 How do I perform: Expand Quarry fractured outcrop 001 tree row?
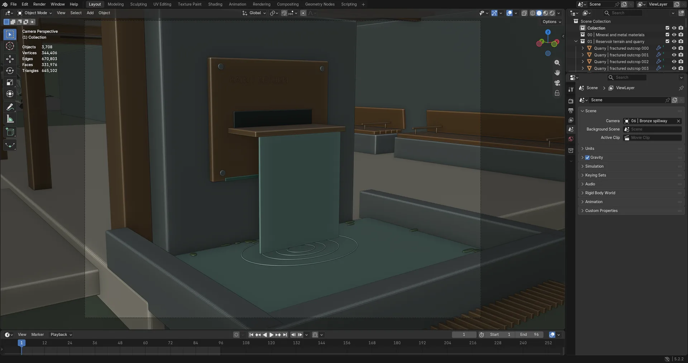pyautogui.click(x=583, y=55)
